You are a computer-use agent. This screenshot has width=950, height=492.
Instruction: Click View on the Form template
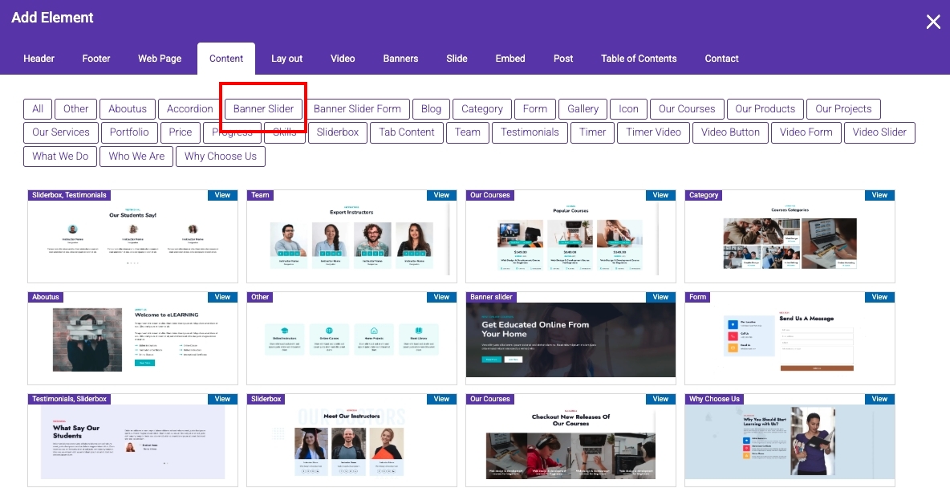tap(879, 297)
